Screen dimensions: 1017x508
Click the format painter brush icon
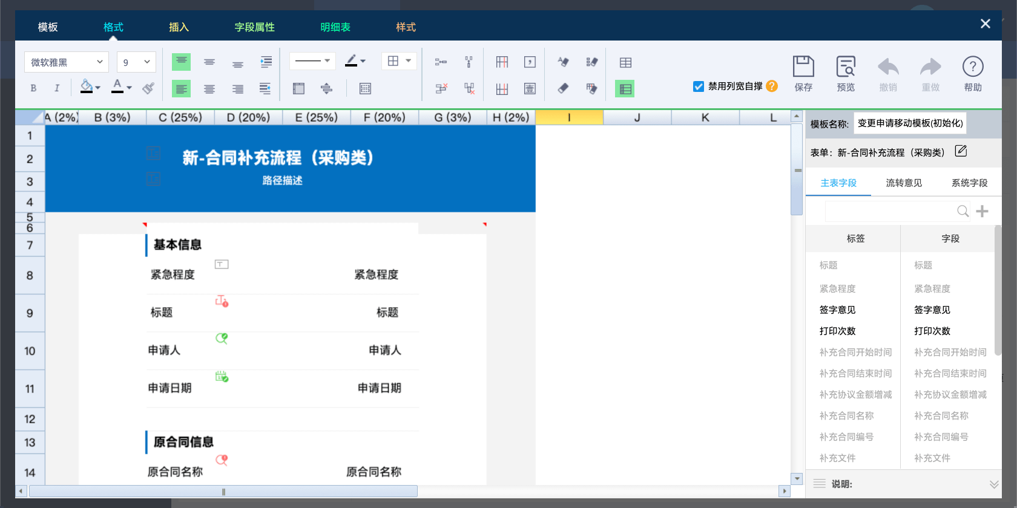point(148,88)
